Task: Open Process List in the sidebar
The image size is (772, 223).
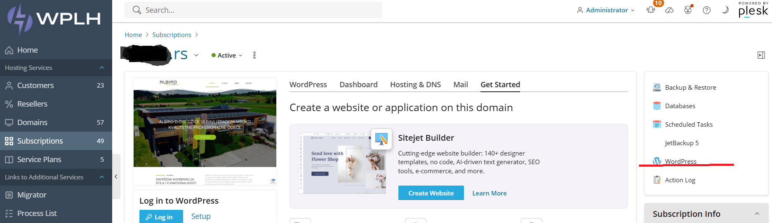Action: 56,213
